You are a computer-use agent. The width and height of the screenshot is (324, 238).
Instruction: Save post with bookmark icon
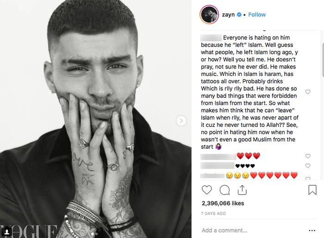point(312,190)
